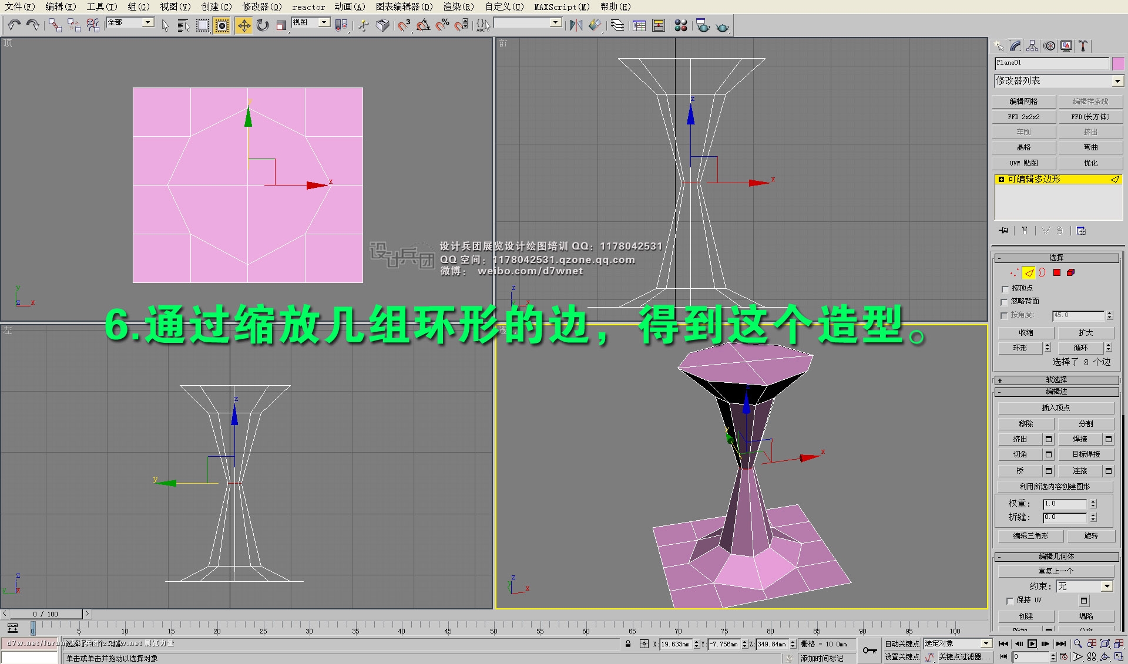
Task: Click the Redo arrow in the main toolbar
Action: coord(32,25)
